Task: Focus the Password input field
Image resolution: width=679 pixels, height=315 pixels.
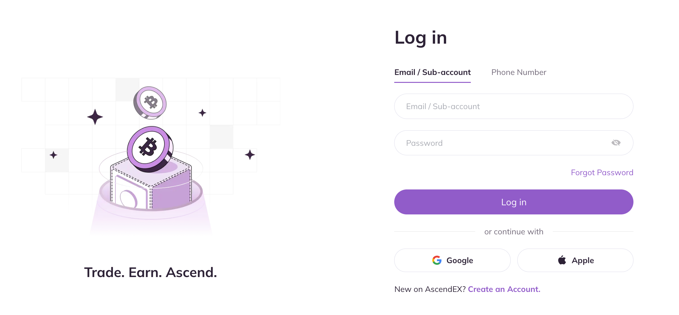Action: [503, 143]
